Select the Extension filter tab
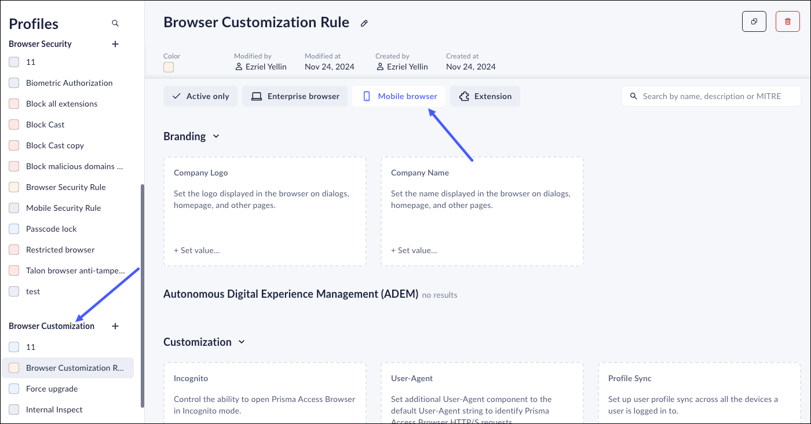This screenshot has height=424, width=811. click(x=485, y=96)
